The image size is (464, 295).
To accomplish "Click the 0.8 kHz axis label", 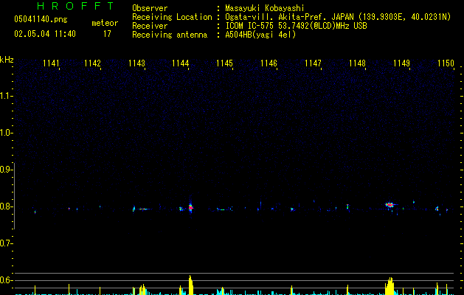I will point(6,206).
